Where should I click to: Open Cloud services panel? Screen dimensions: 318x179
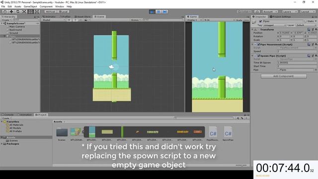tap(257, 12)
